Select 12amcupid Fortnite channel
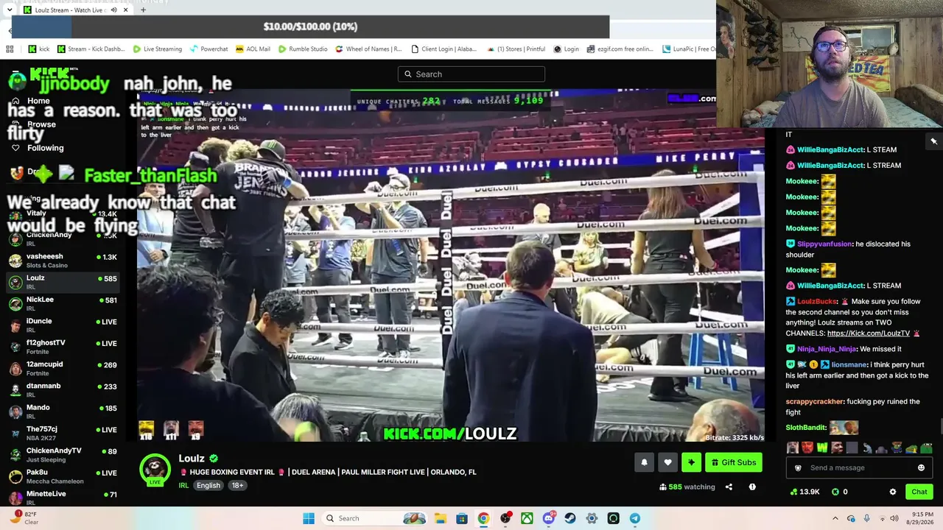This screenshot has width=943, height=530. 63,368
